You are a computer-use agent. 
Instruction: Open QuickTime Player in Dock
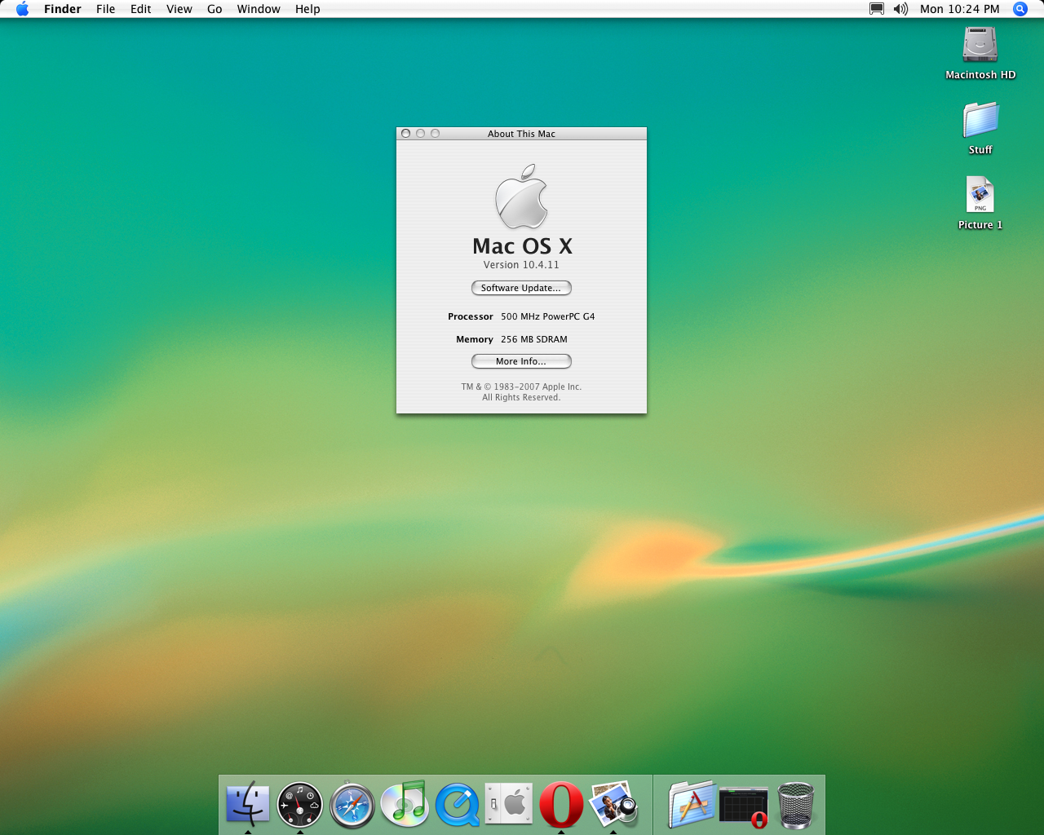pyautogui.click(x=458, y=805)
